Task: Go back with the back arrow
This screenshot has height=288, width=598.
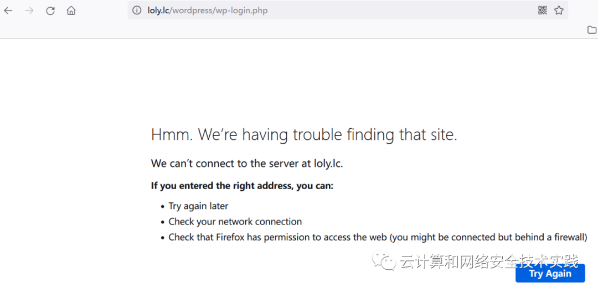Action: (8, 11)
